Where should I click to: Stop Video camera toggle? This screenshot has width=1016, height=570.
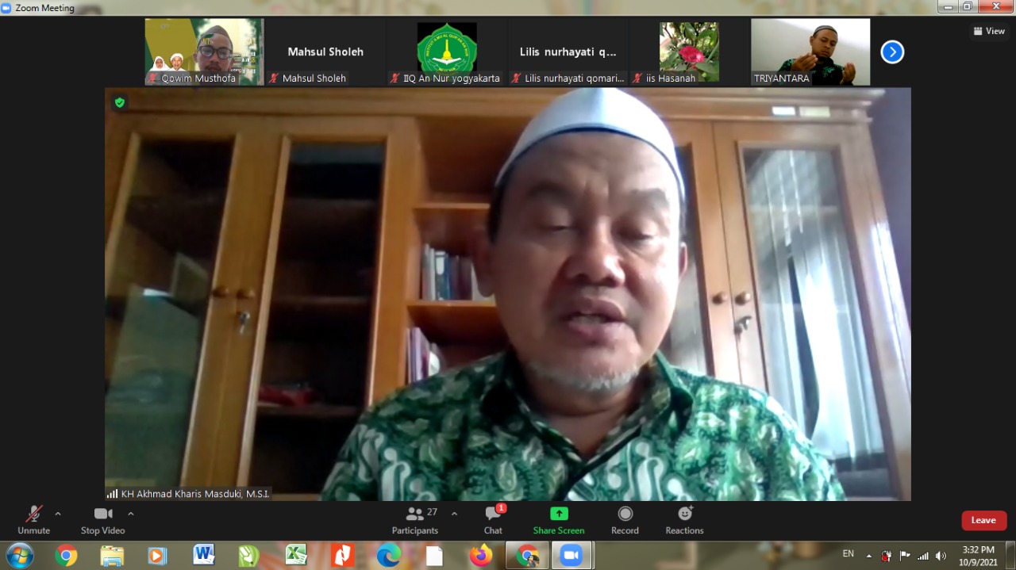(x=103, y=519)
